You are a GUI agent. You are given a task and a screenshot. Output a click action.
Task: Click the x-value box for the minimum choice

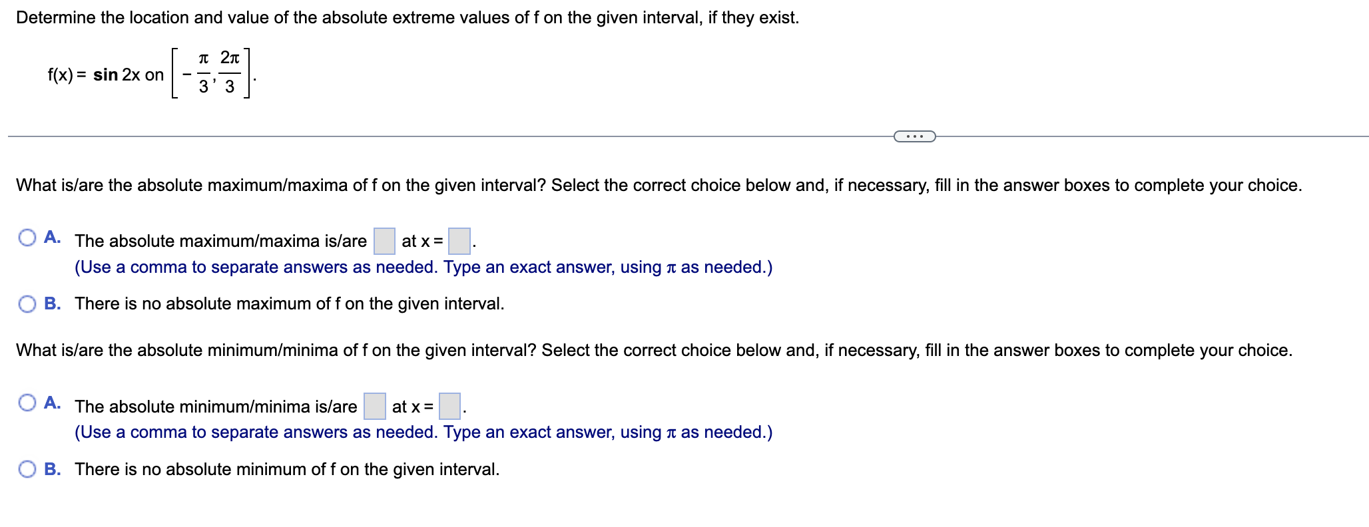449,405
